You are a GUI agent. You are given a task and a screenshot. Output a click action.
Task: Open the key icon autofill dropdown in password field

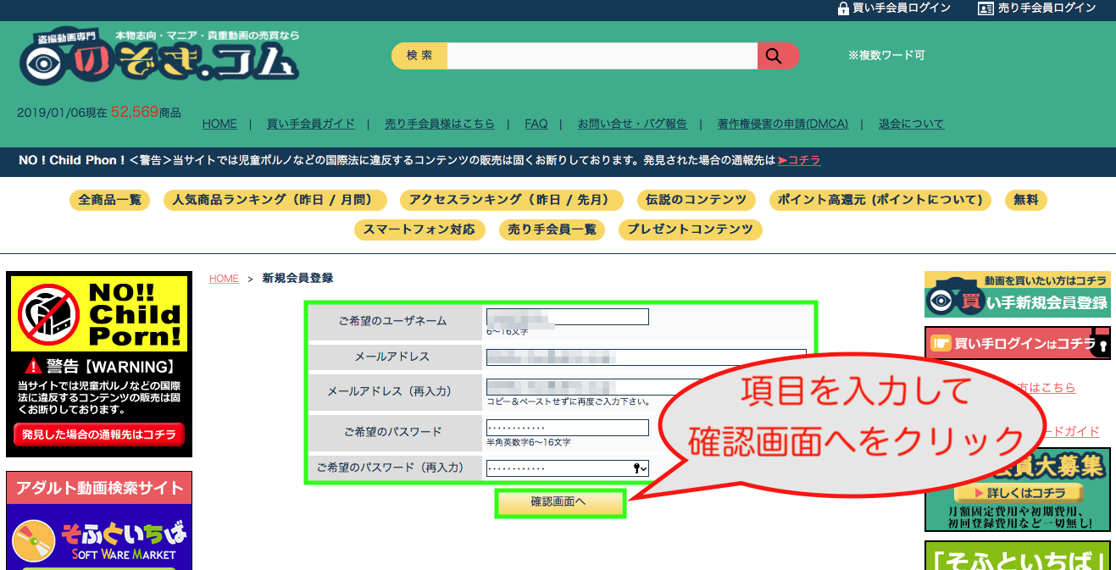(641, 468)
